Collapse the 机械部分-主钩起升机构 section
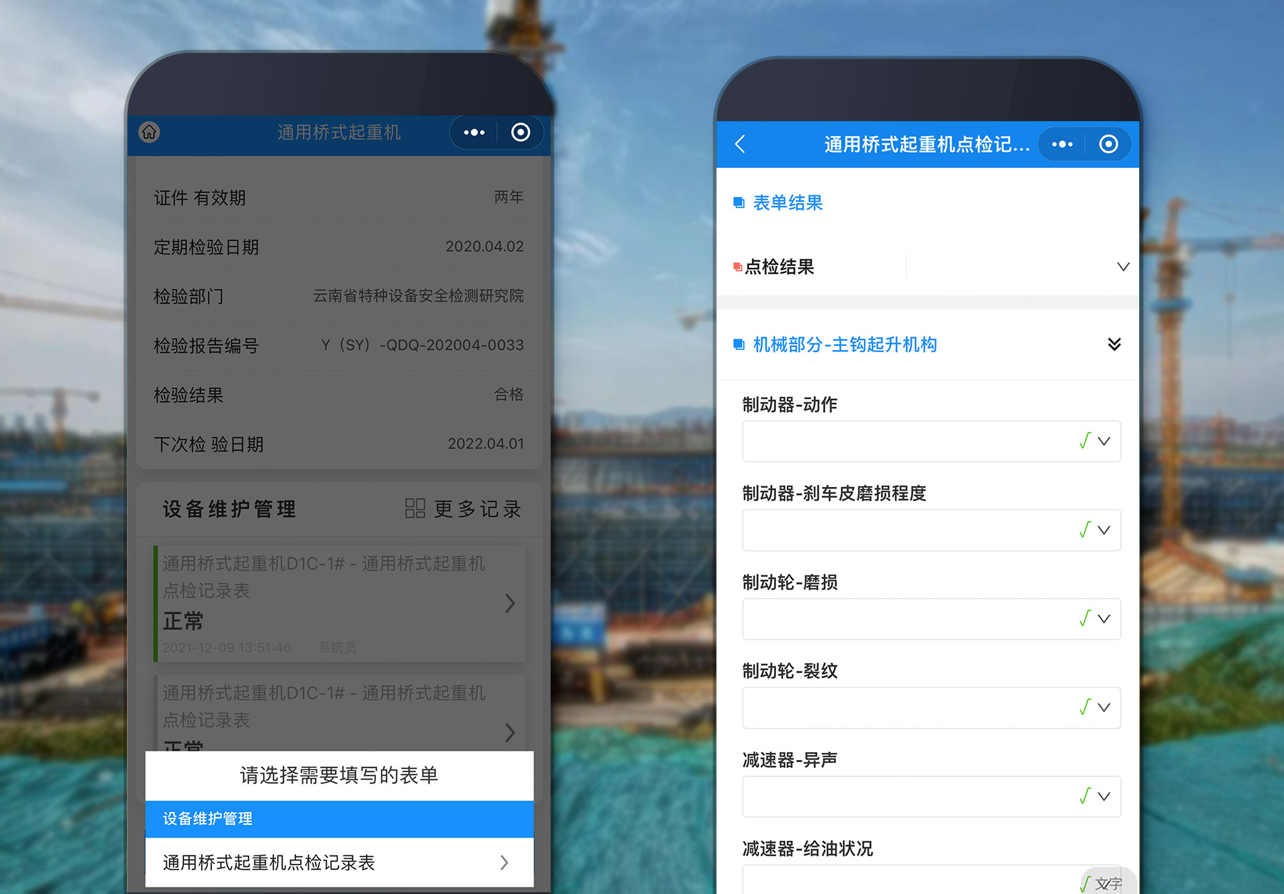1284x894 pixels. tap(1115, 345)
